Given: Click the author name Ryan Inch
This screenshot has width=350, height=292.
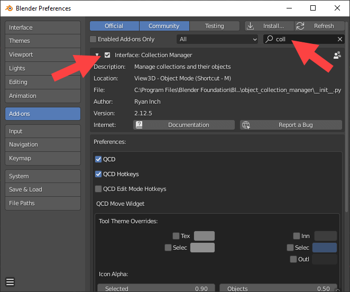Looking at the screenshot, I should pyautogui.click(x=148, y=102).
